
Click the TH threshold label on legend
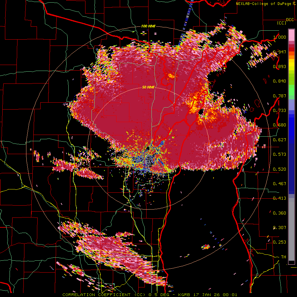pos(283,257)
